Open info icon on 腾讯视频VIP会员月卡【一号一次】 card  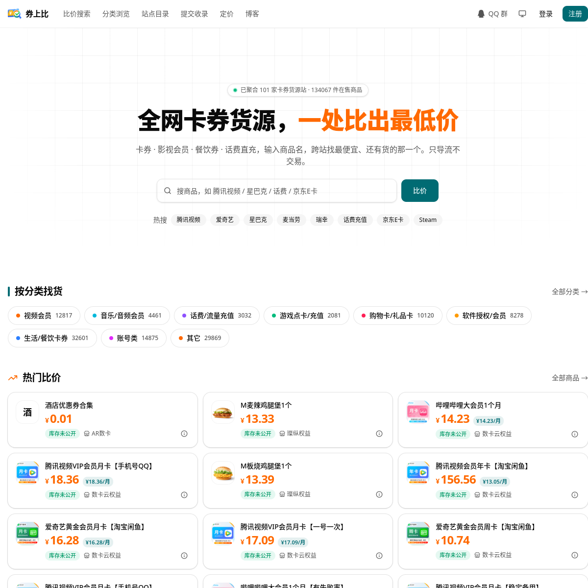[379, 556]
